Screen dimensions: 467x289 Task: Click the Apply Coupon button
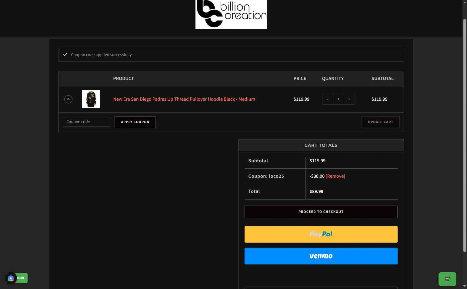tap(135, 122)
